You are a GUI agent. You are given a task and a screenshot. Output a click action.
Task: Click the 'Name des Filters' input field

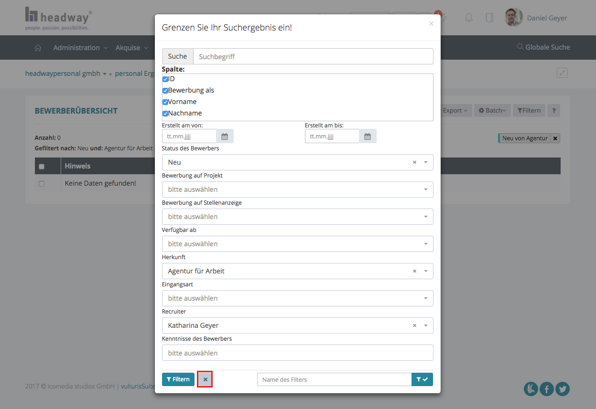[334, 379]
